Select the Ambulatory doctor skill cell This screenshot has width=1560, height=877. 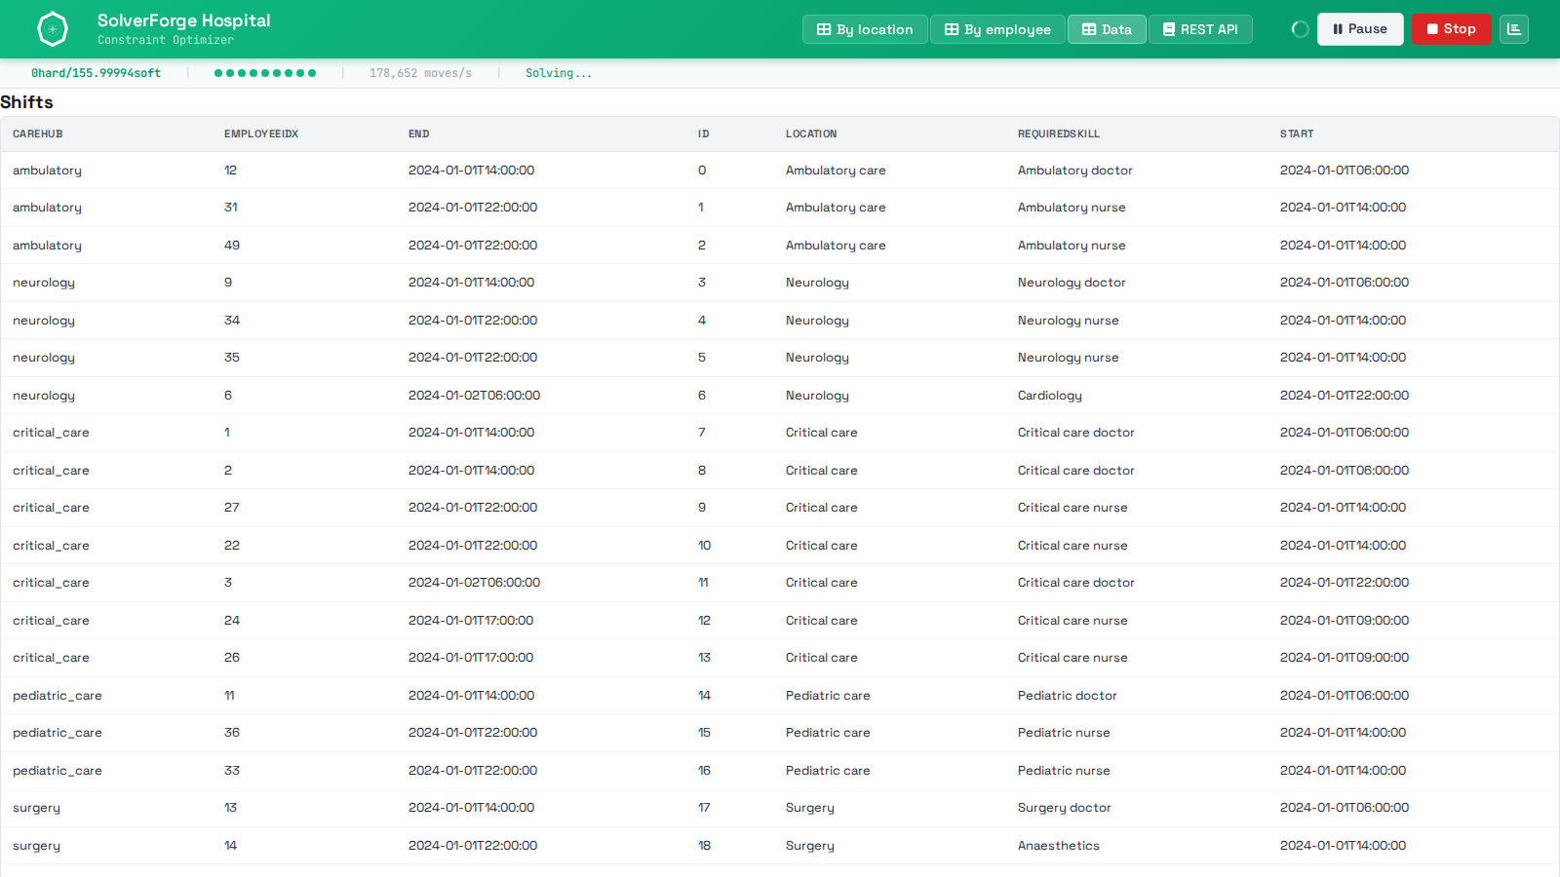pos(1075,171)
